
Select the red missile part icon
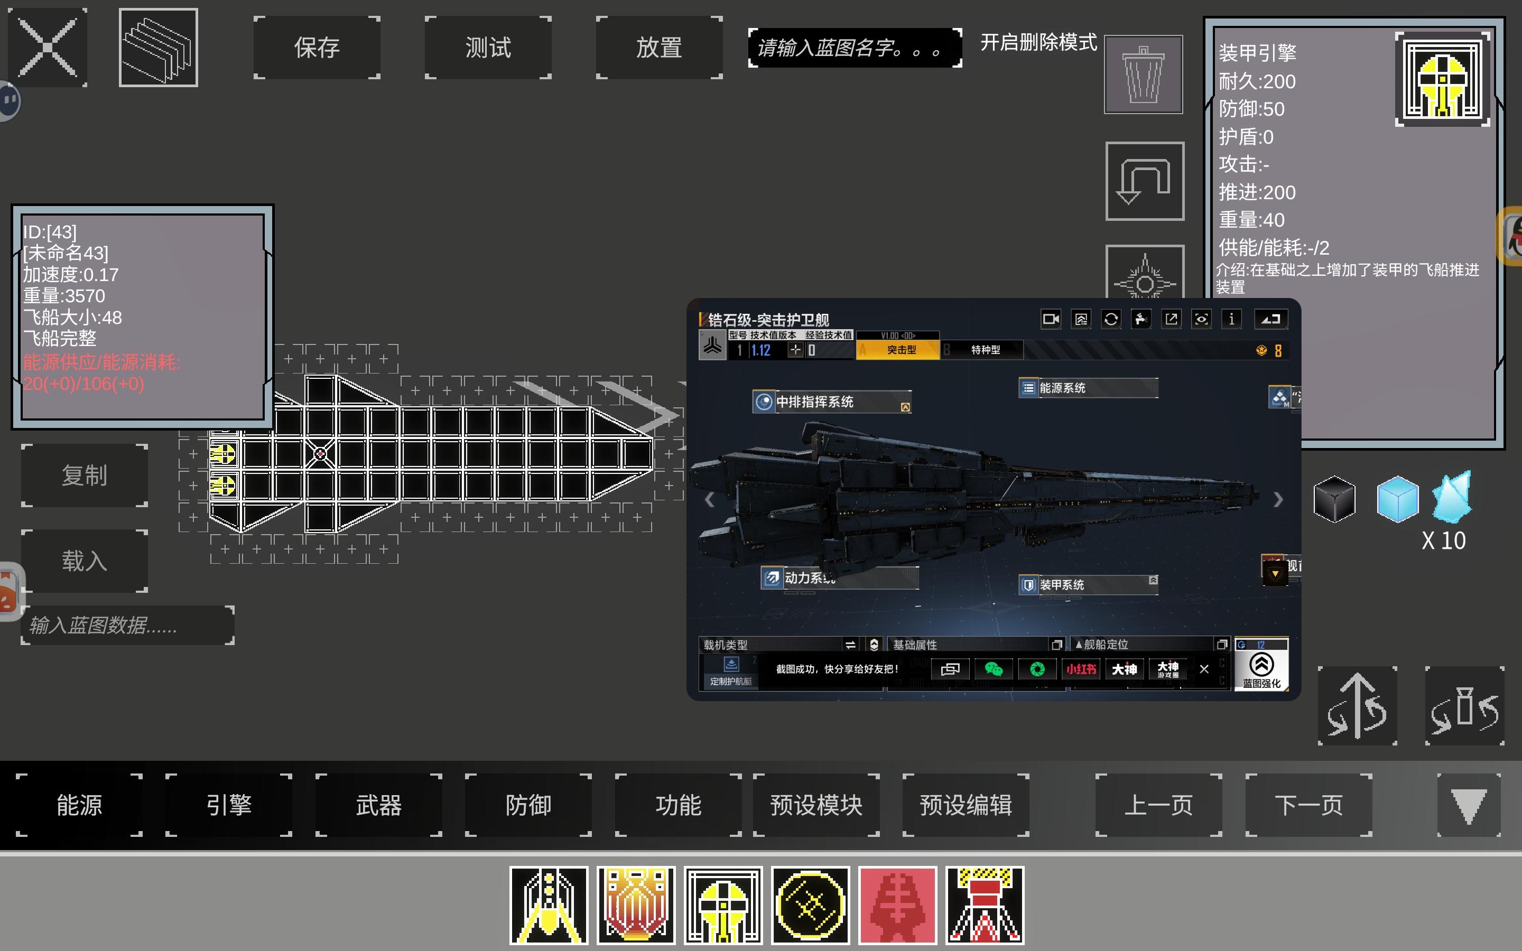click(897, 905)
